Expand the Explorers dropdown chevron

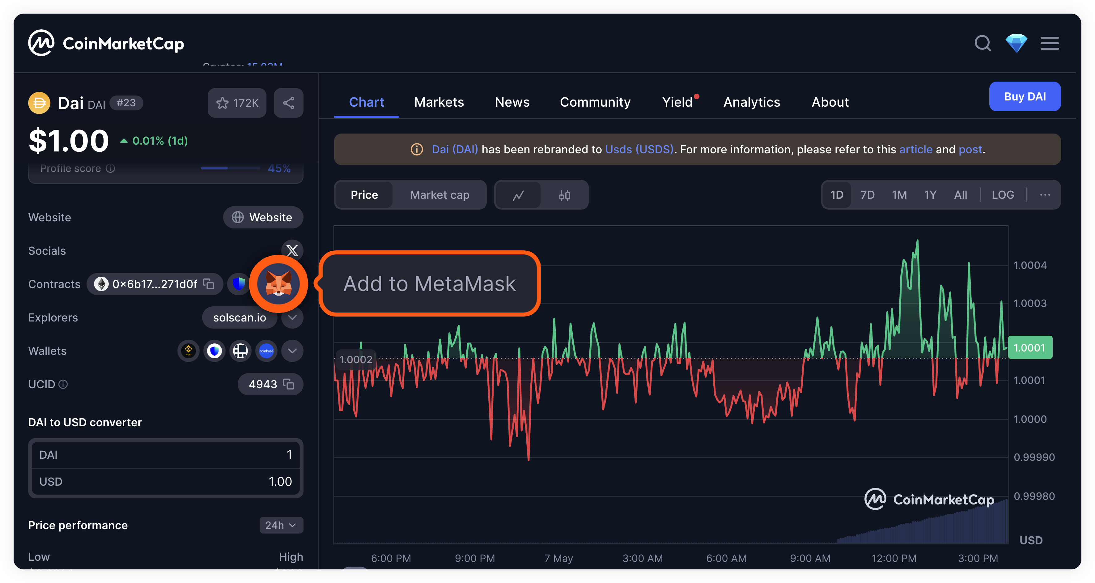pos(292,318)
